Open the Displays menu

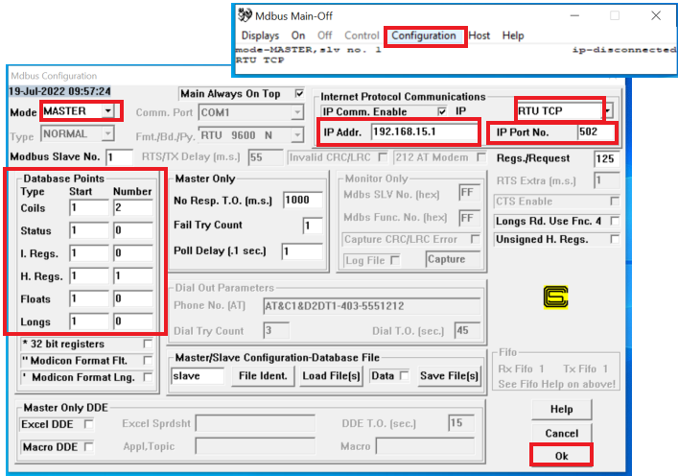point(260,36)
